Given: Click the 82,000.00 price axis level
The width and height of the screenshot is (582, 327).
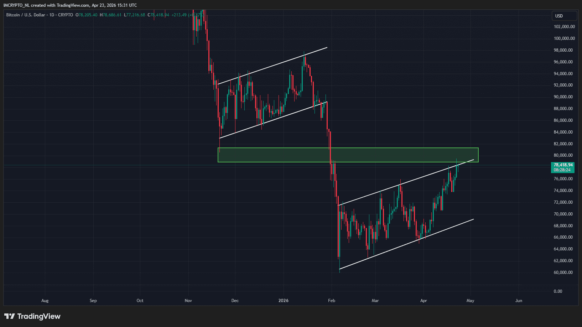Looking at the screenshot, I should click(563, 144).
